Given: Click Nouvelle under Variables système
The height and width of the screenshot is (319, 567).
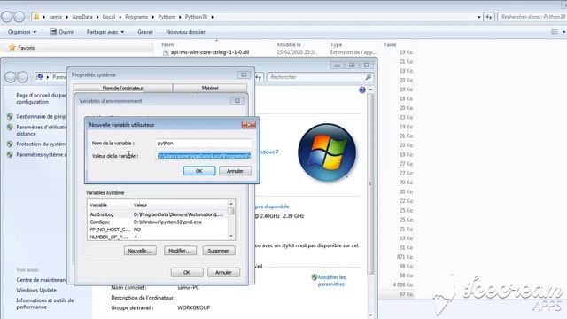Looking at the screenshot, I should point(140,251).
